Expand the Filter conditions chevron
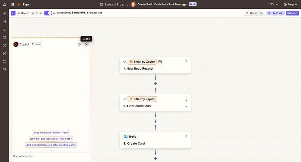This screenshot has height=162, width=301. click(x=186, y=106)
